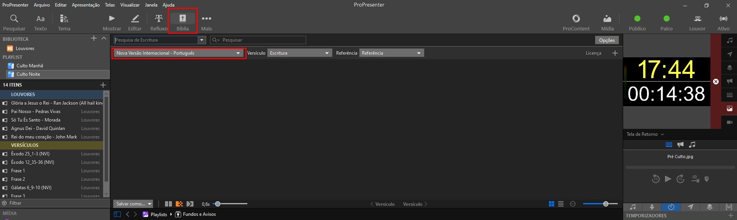Open the Apresentação menu
The height and width of the screenshot is (220, 737).
pos(86,5)
